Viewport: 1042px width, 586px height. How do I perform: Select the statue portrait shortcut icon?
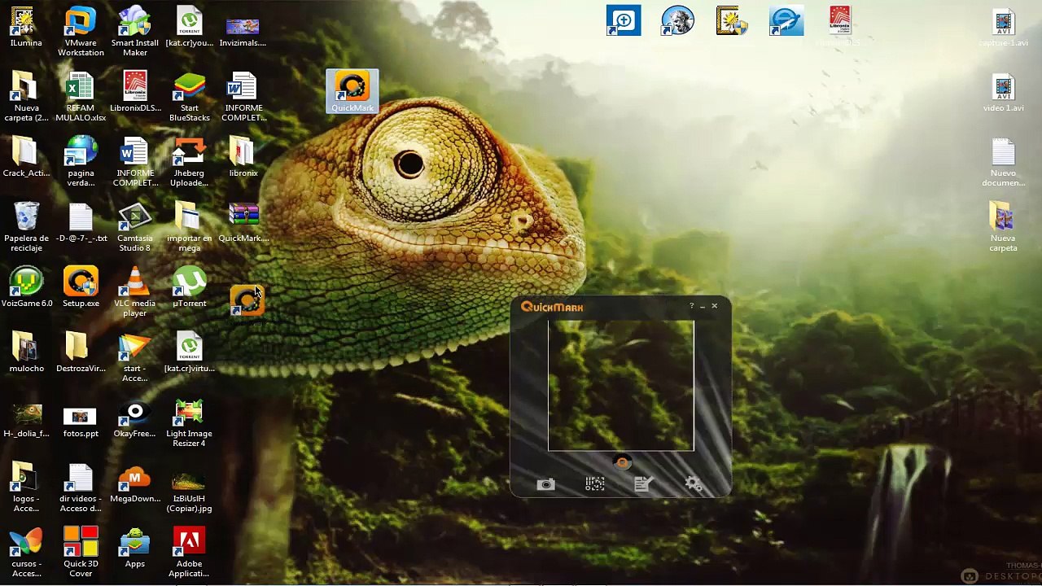(x=677, y=21)
